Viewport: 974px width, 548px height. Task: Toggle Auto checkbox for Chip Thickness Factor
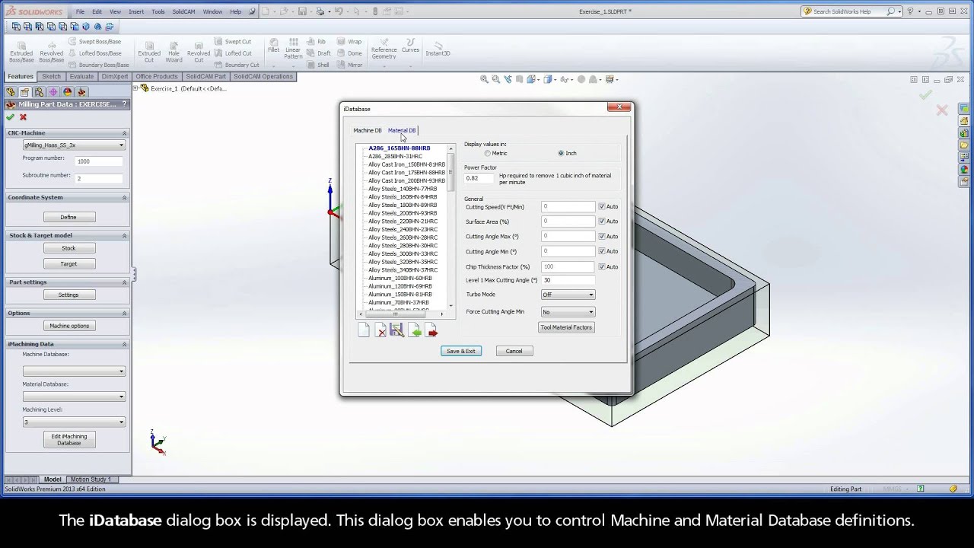coord(602,266)
